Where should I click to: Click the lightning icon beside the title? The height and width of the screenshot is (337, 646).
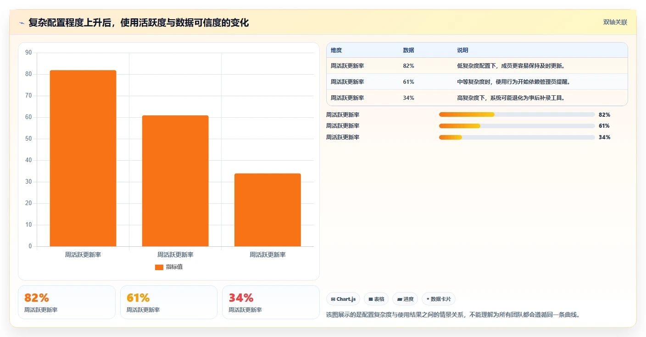(x=22, y=23)
